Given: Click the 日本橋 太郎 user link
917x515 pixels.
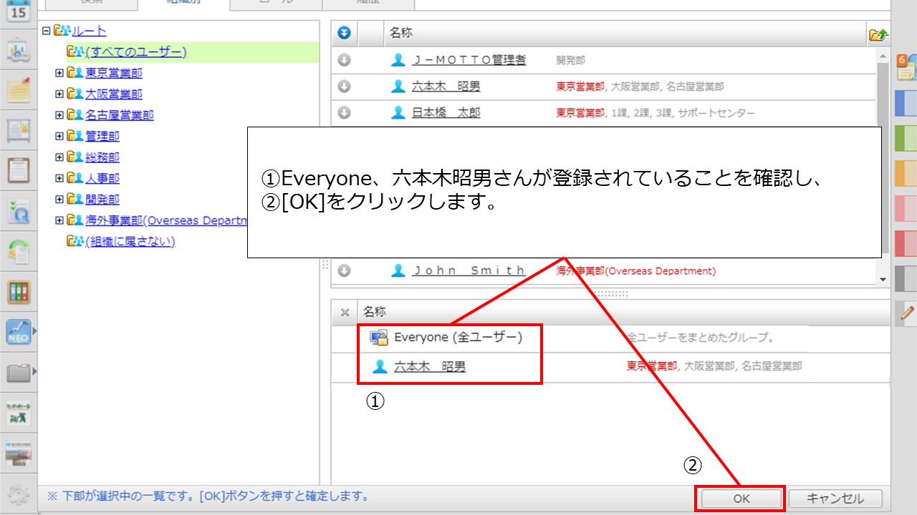Looking at the screenshot, I should point(446,113).
